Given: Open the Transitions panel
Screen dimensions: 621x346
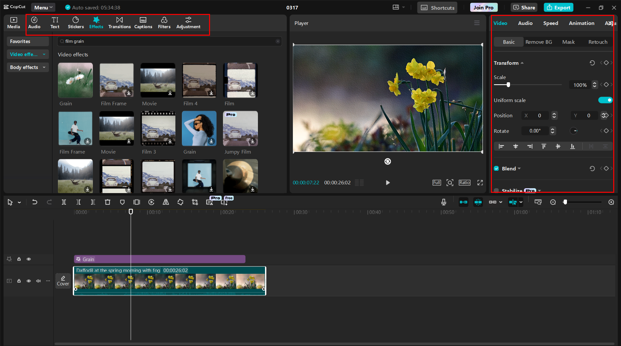Looking at the screenshot, I should coord(119,23).
